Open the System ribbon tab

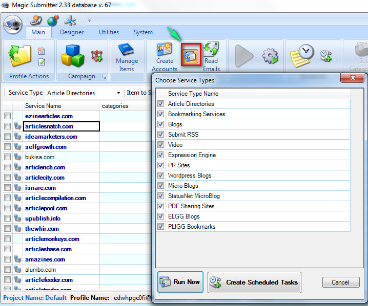click(143, 32)
